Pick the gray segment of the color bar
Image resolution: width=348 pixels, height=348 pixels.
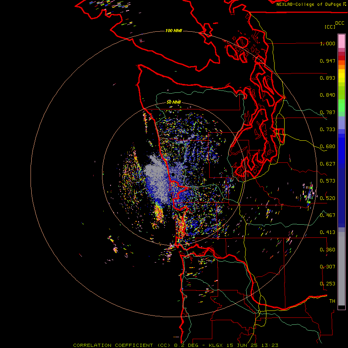click(x=341, y=269)
